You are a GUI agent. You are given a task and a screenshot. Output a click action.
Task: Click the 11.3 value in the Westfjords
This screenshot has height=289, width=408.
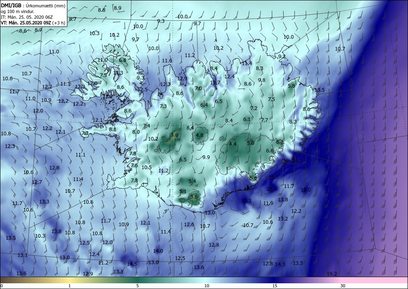click(x=118, y=73)
